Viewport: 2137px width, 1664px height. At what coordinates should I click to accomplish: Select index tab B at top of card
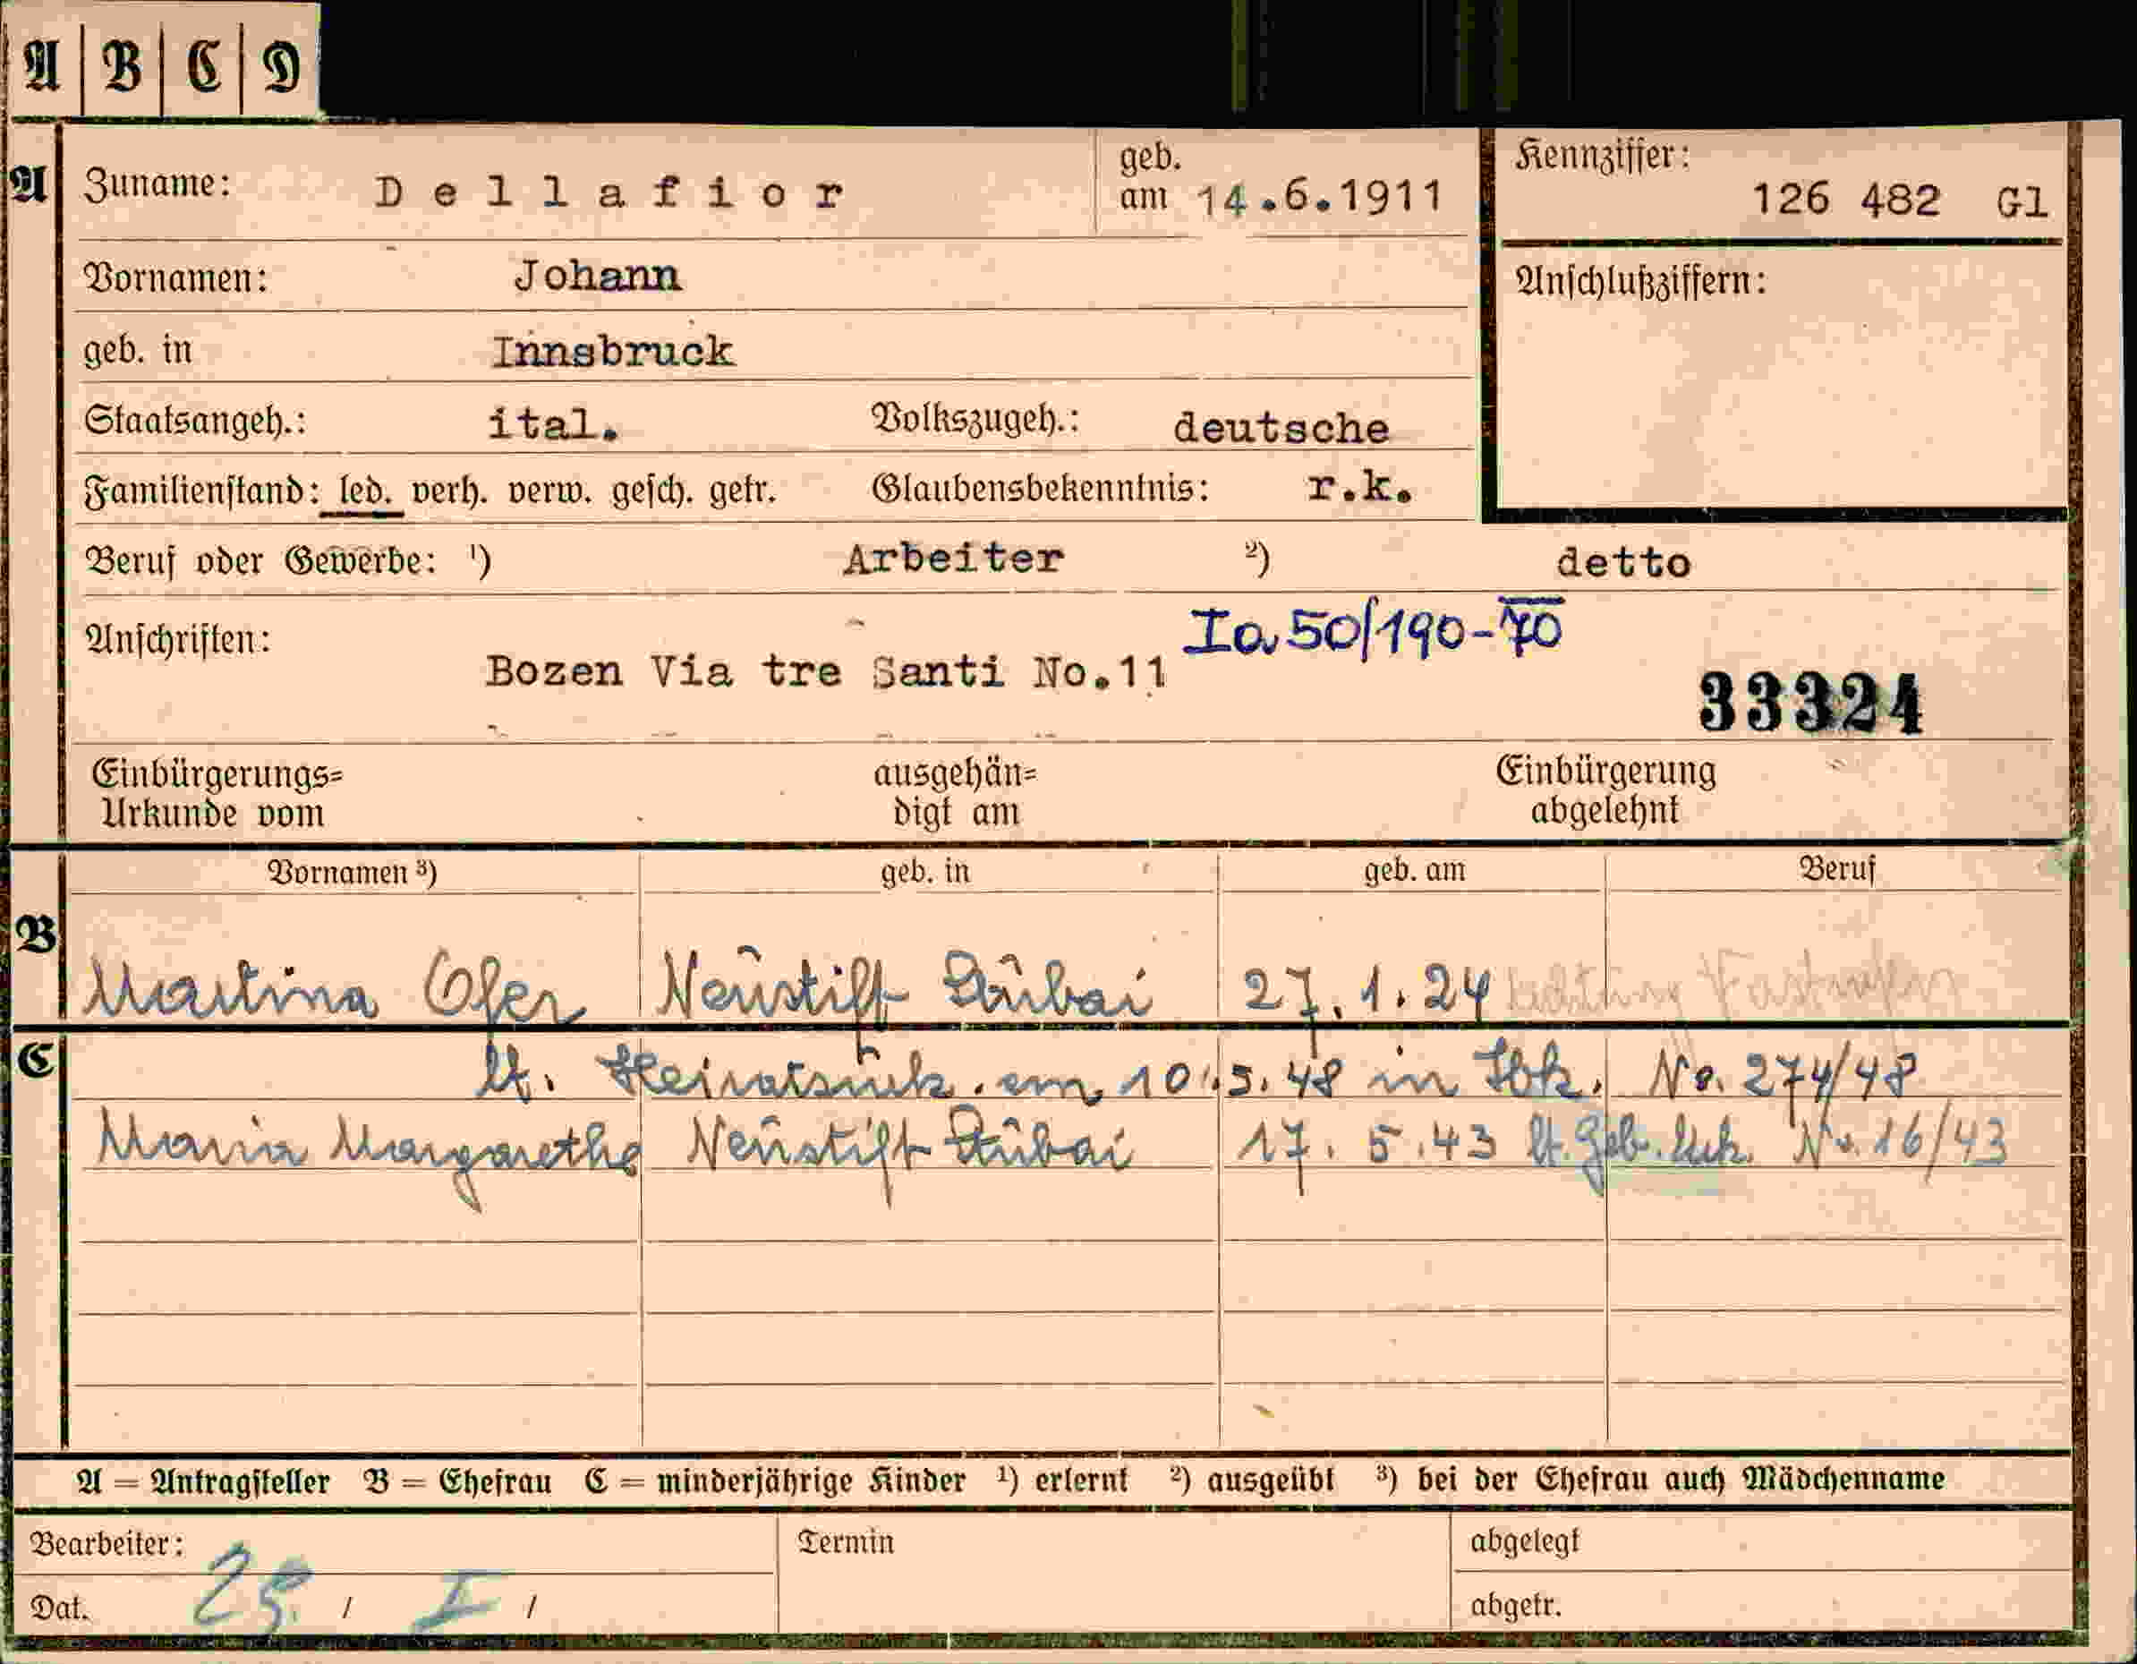click(x=123, y=66)
